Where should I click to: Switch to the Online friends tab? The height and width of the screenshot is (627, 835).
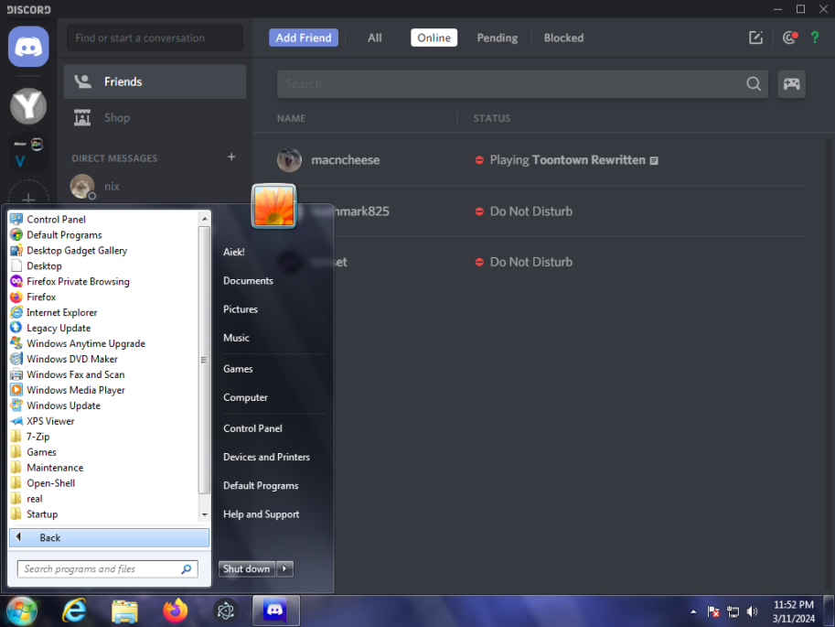pos(434,38)
